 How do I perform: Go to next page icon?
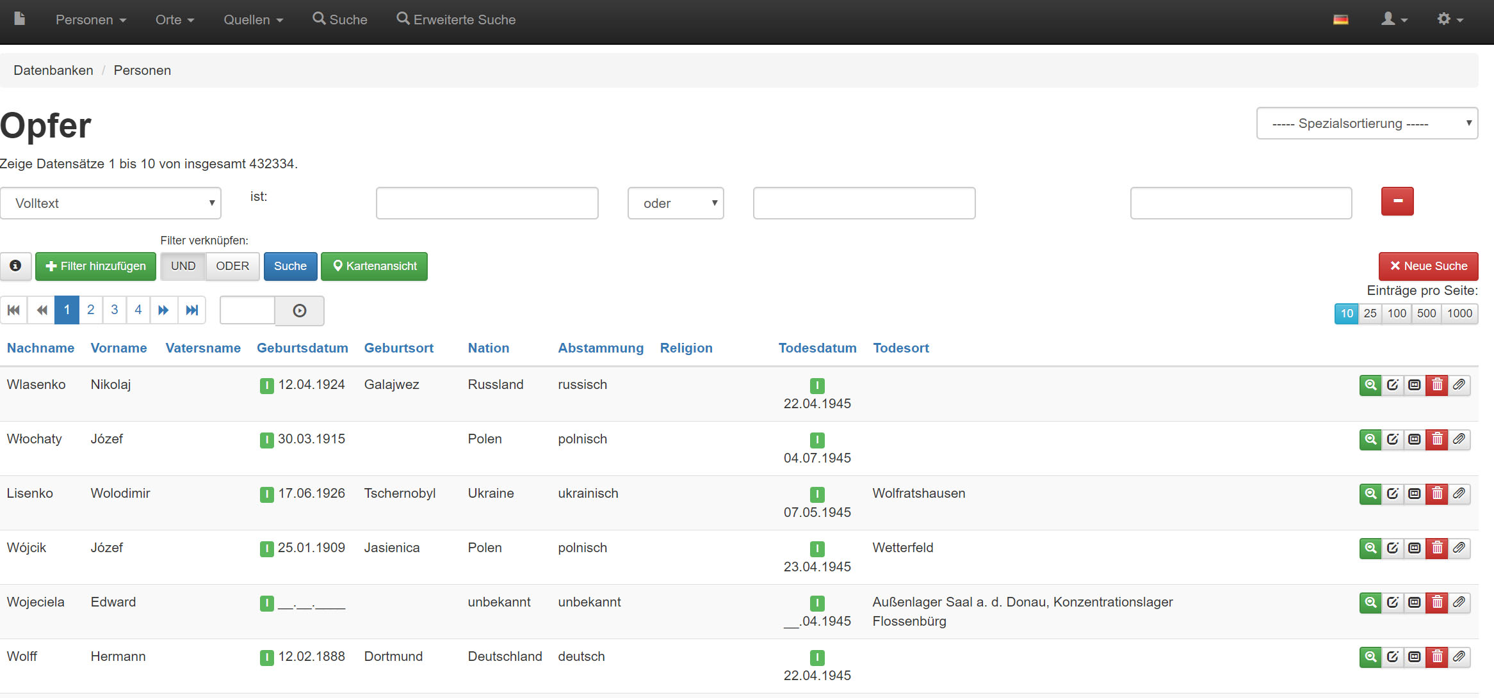pyautogui.click(x=164, y=310)
